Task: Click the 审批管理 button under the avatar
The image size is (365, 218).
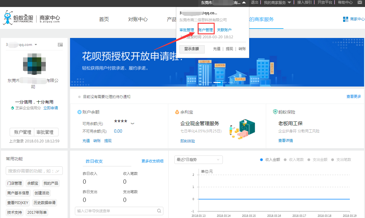Action: [x=46, y=132]
